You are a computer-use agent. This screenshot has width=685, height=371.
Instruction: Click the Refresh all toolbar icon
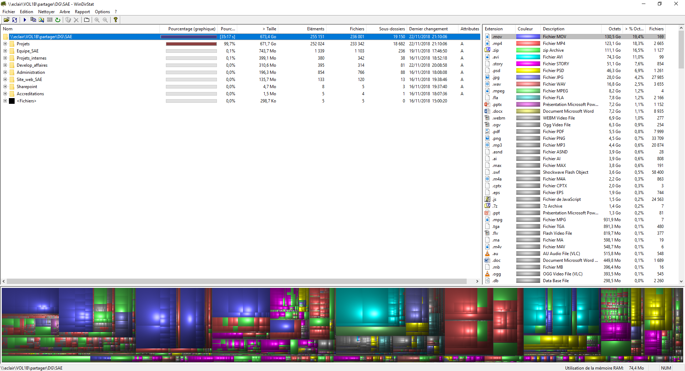[15, 20]
